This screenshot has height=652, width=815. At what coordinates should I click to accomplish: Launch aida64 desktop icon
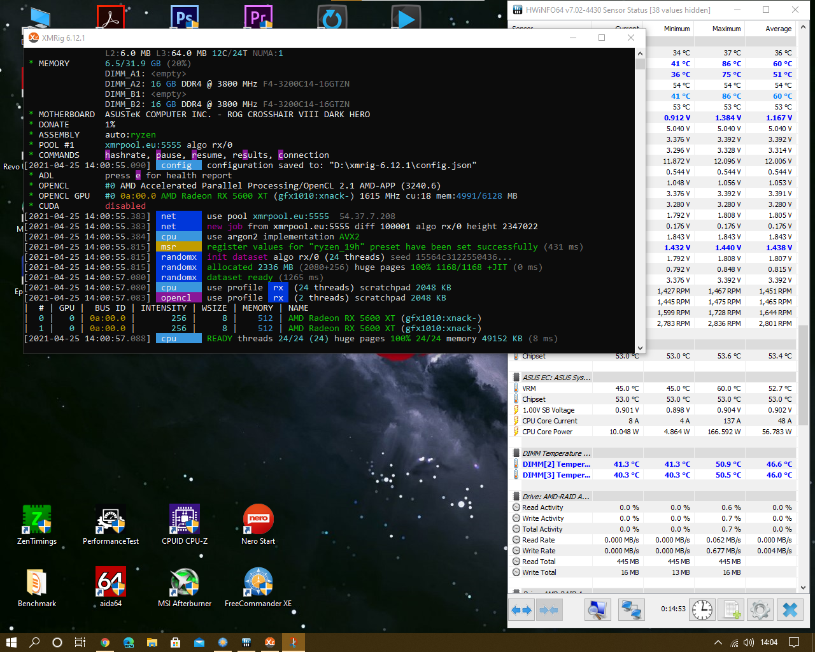111,587
